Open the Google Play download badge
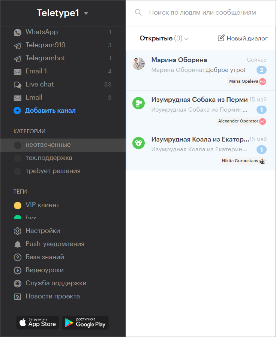The image size is (276, 337). click(85, 323)
